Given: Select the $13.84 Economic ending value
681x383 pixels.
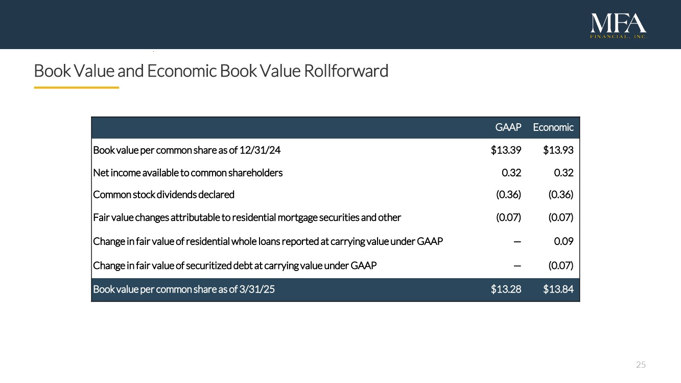Looking at the screenshot, I should pos(558,289).
